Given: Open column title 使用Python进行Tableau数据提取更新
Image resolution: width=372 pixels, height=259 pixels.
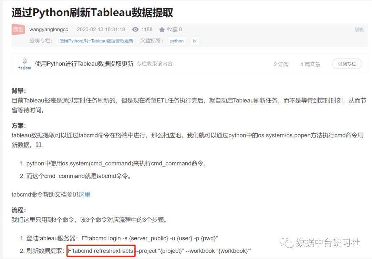Looking at the screenshot, I should tap(84, 64).
